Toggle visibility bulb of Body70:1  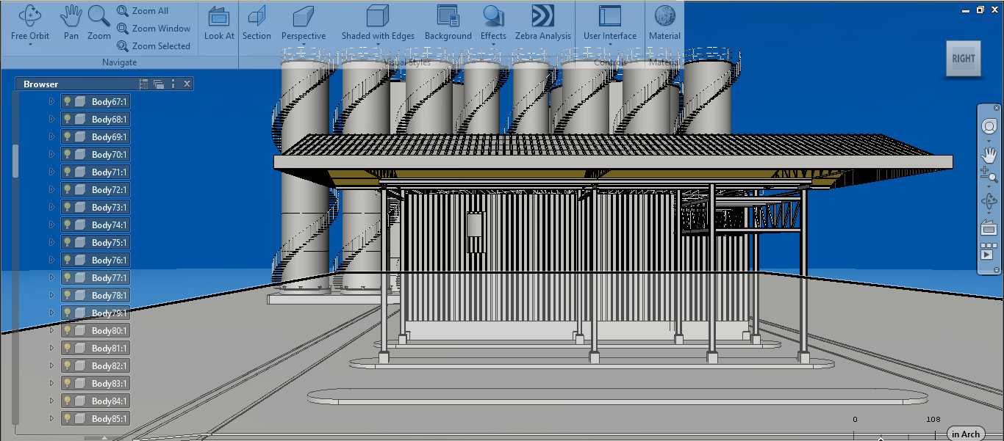coord(67,154)
